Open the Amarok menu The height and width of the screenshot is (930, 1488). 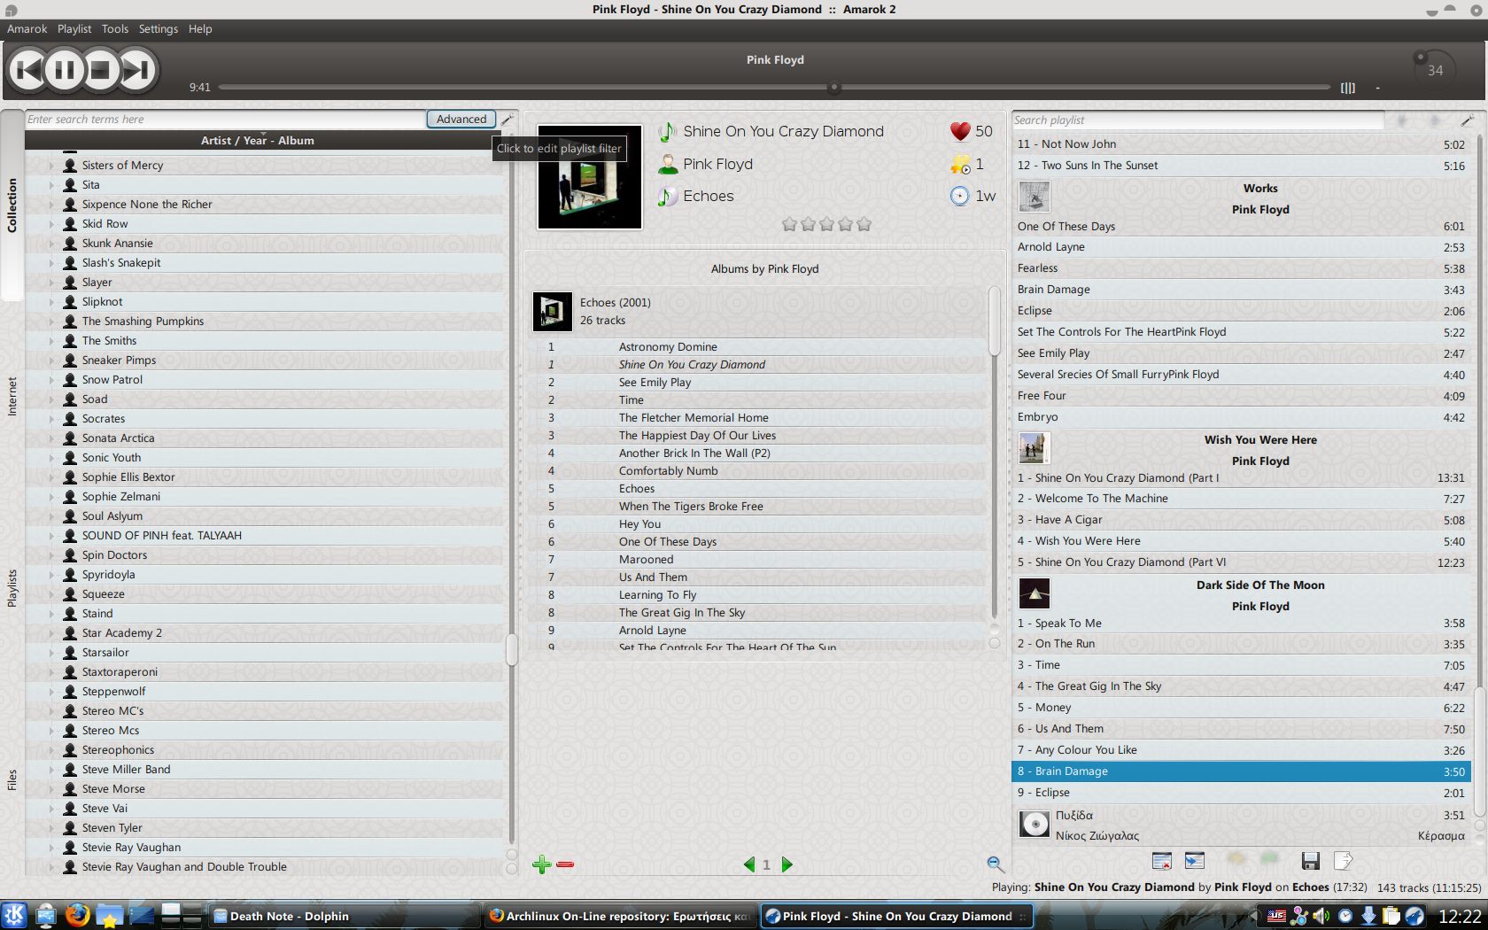[x=27, y=28]
